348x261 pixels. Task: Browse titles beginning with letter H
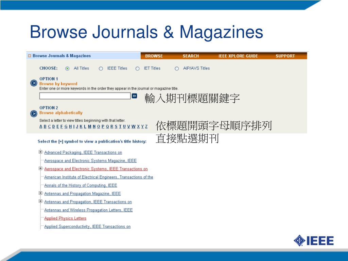coord(70,126)
